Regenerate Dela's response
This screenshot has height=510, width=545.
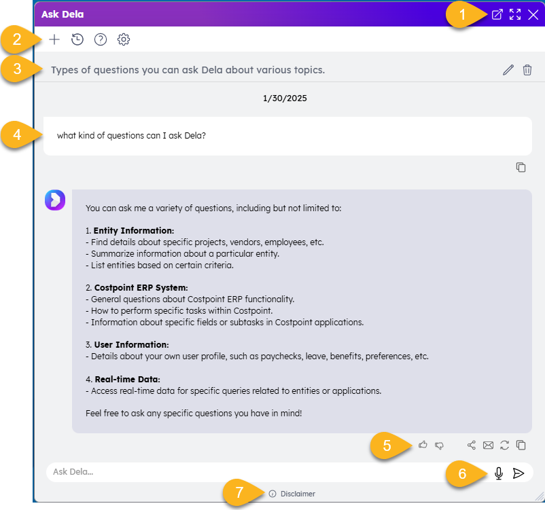[x=504, y=445]
